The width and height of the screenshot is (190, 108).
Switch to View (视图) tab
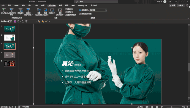click(x=66, y=5)
